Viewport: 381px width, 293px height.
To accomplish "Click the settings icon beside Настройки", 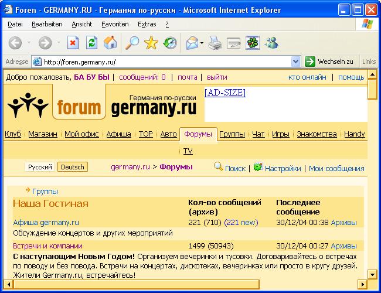I will (x=258, y=166).
